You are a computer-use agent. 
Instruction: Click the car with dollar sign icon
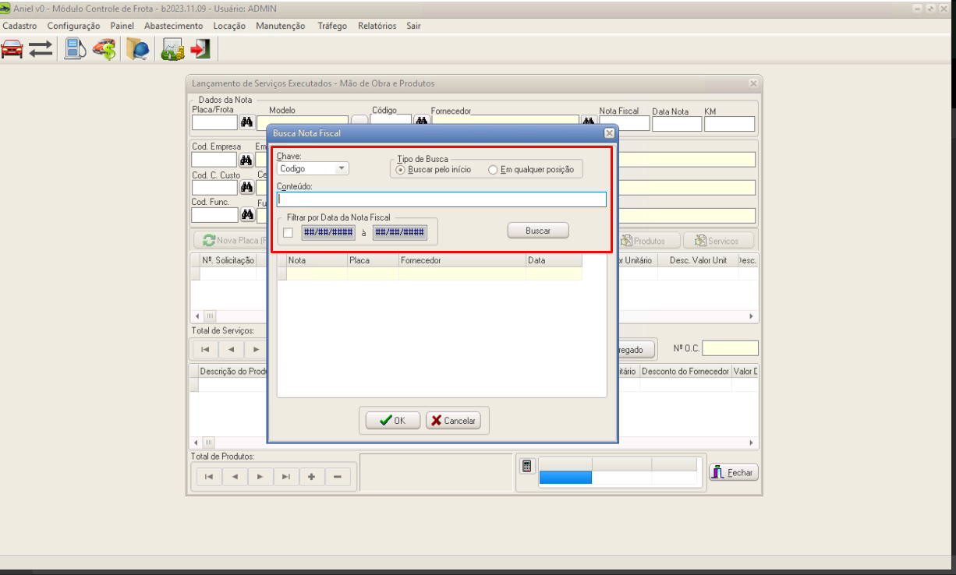pyautogui.click(x=104, y=49)
